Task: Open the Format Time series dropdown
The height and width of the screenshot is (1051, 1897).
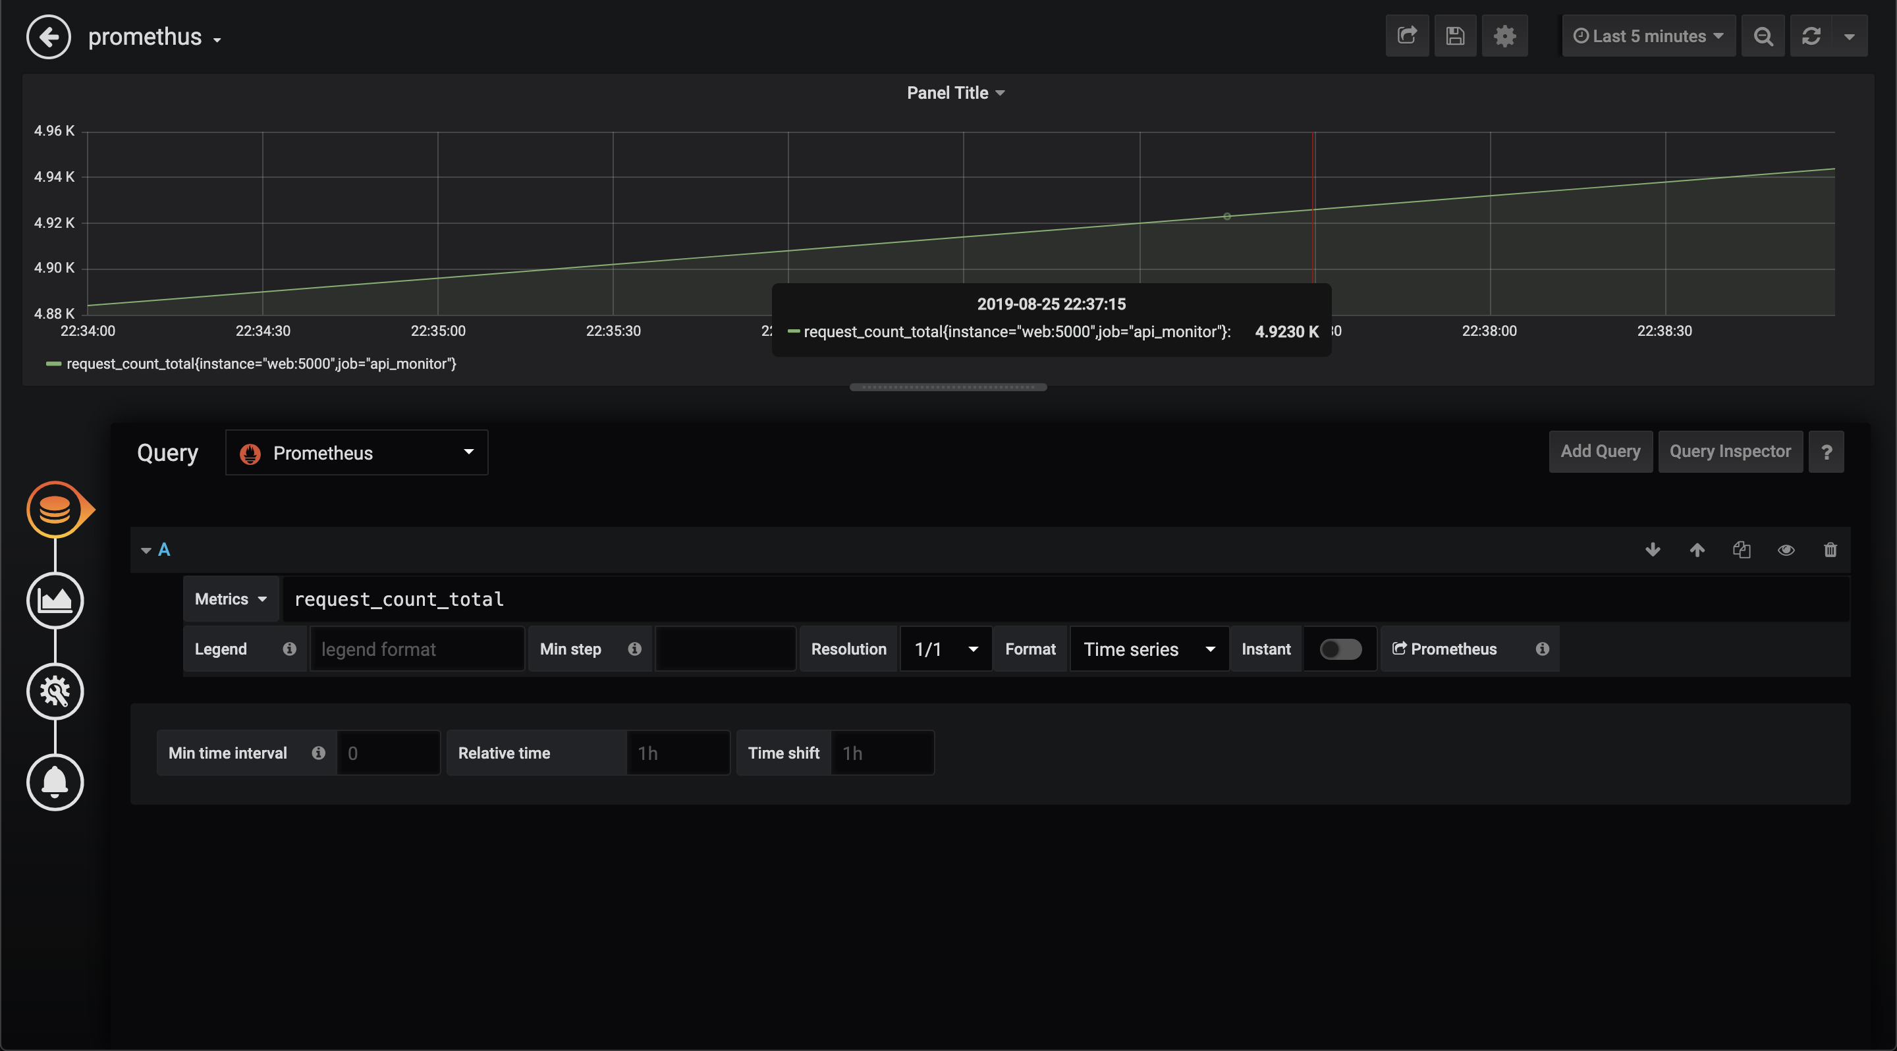Action: pos(1149,649)
